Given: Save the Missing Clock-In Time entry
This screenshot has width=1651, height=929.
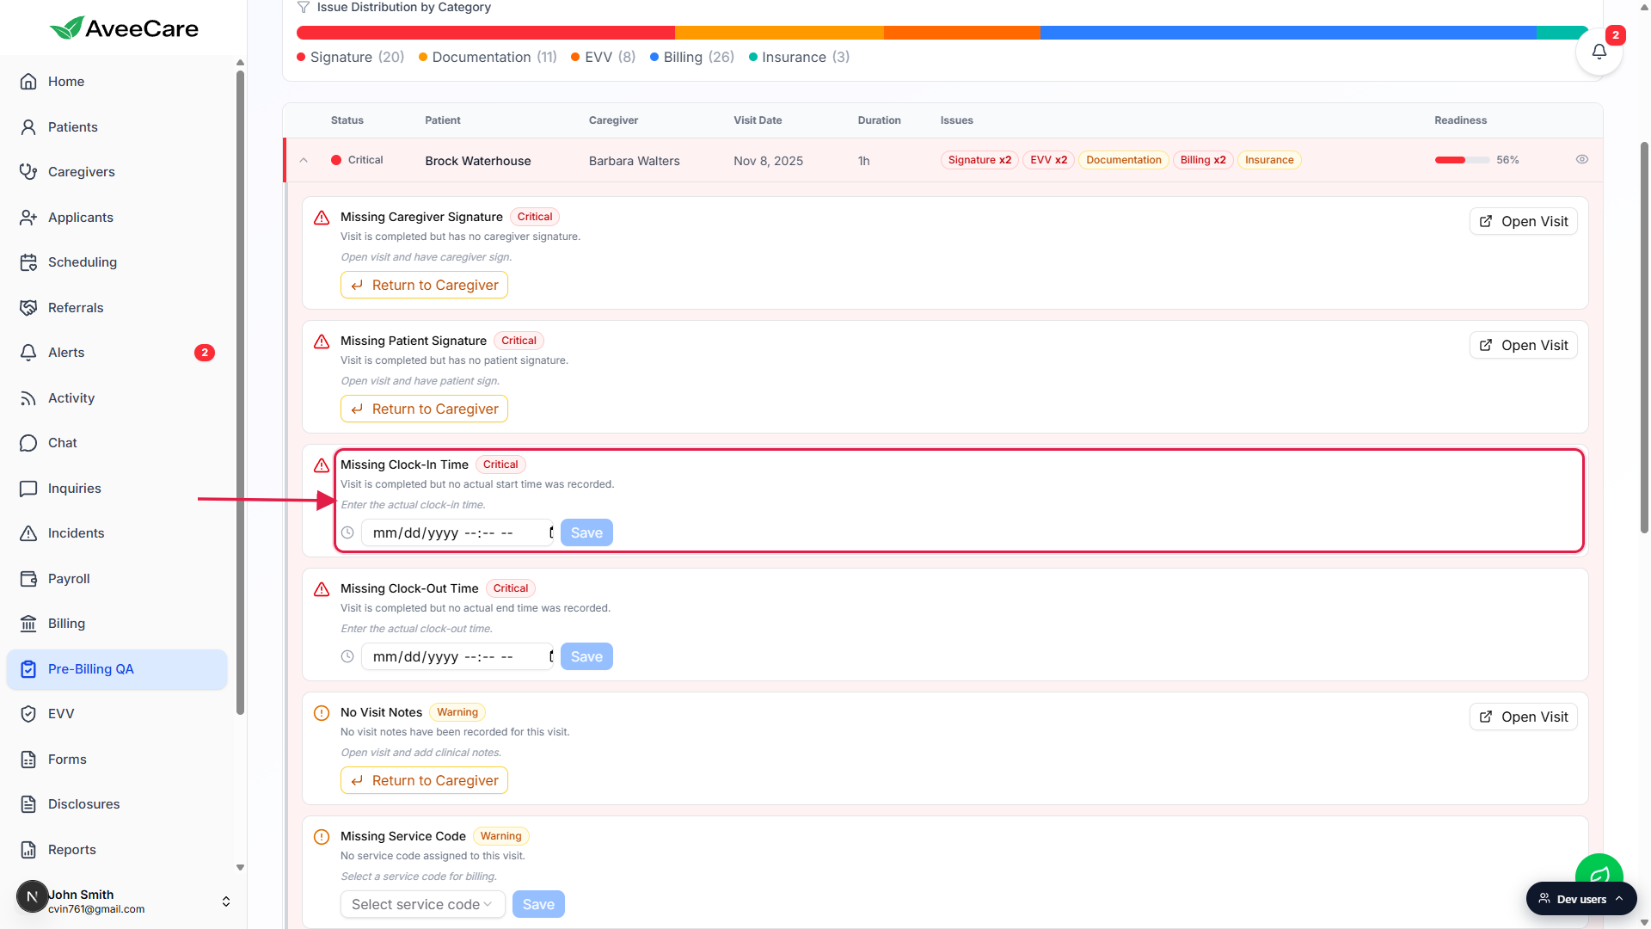Looking at the screenshot, I should 586,532.
